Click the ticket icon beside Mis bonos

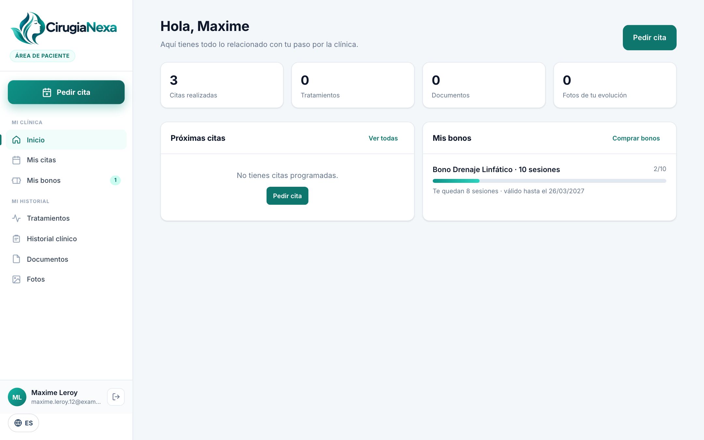[x=16, y=180]
